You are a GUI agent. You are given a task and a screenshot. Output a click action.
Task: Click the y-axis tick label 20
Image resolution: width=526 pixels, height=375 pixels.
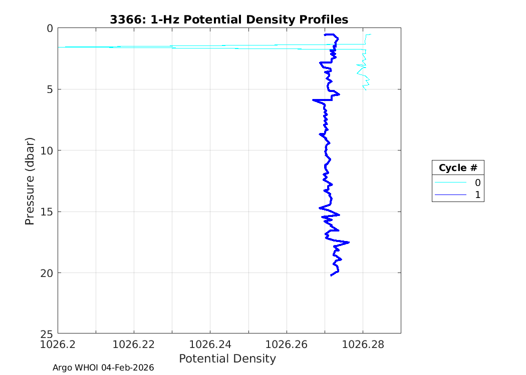47,273
